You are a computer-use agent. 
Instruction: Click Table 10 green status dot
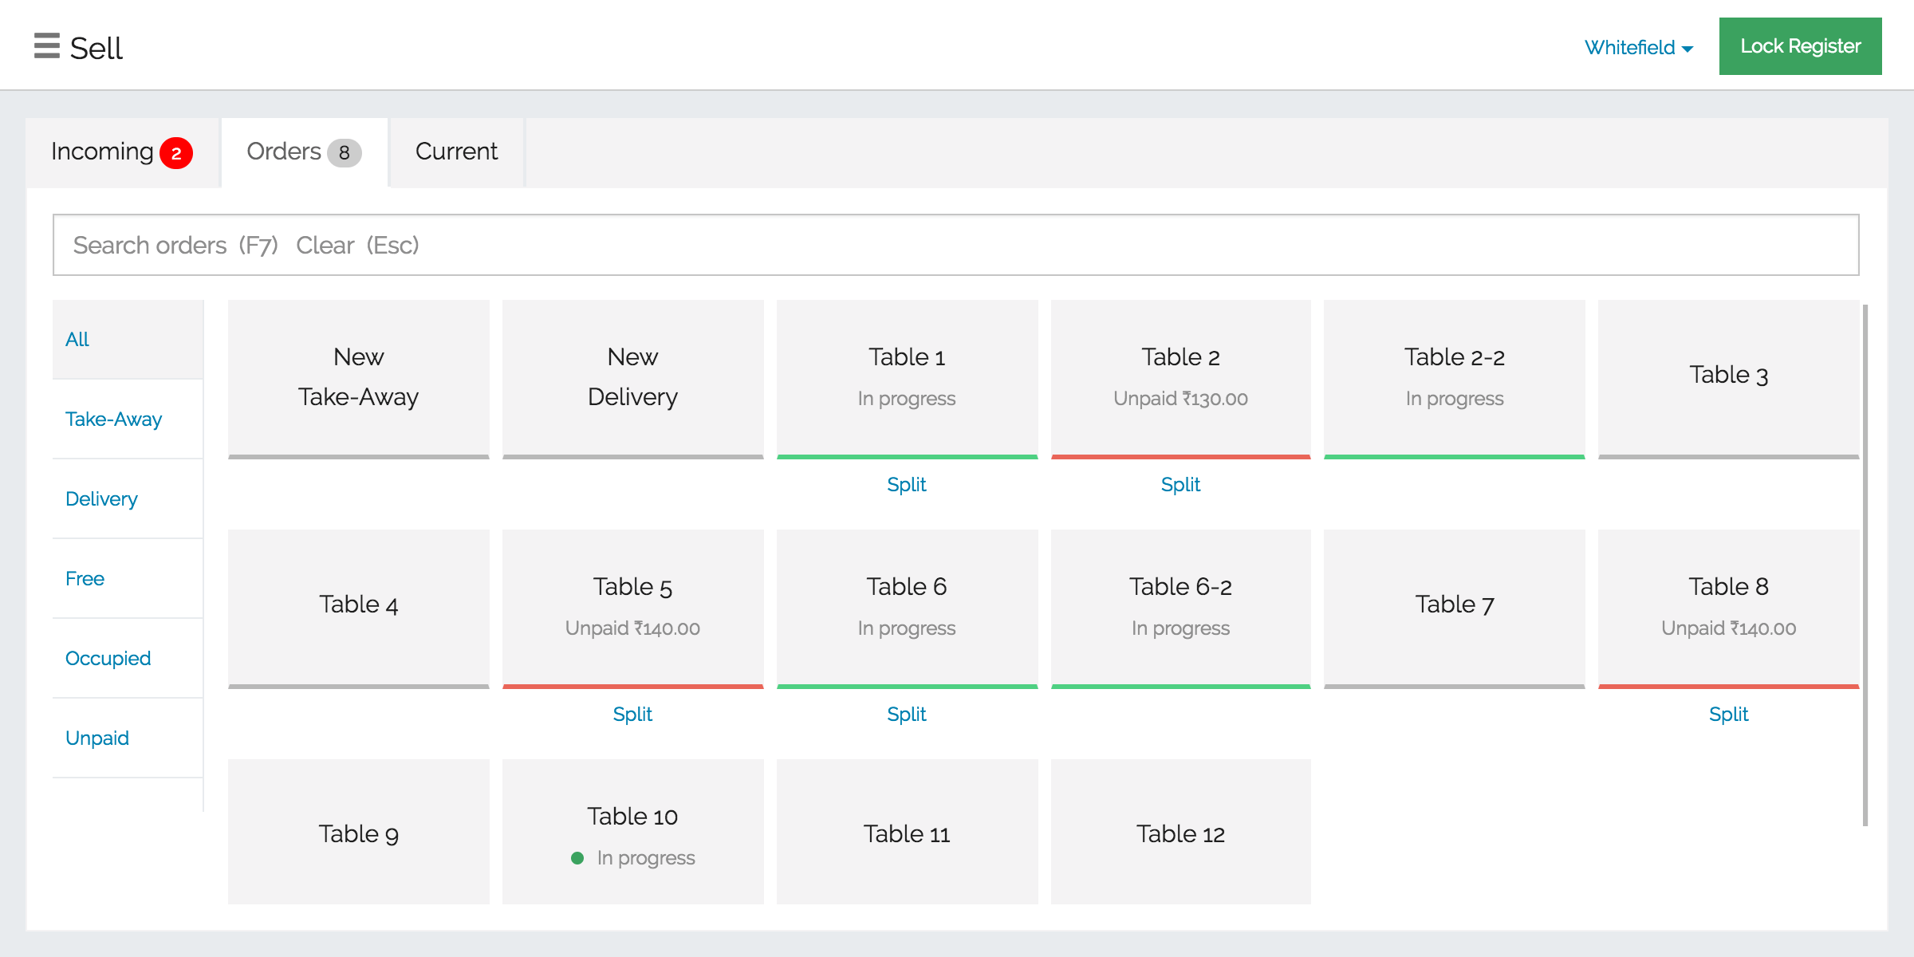577,858
